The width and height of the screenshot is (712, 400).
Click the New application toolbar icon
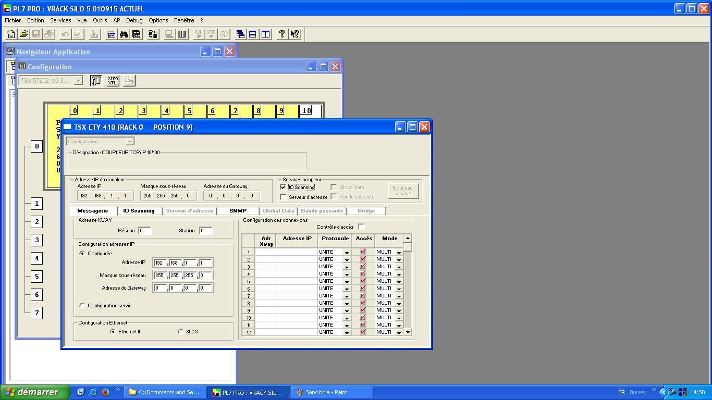point(11,34)
